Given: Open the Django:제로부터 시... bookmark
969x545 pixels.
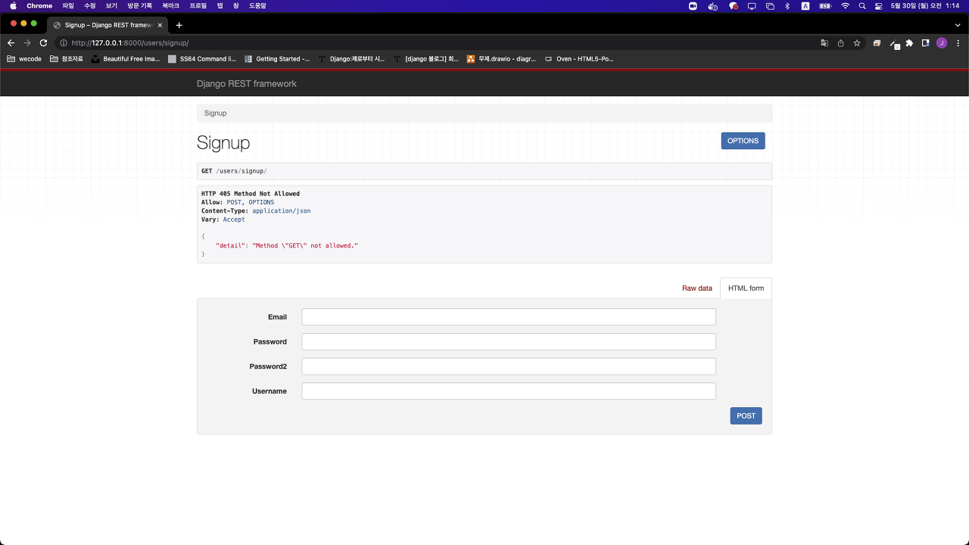Looking at the screenshot, I should click(352, 58).
